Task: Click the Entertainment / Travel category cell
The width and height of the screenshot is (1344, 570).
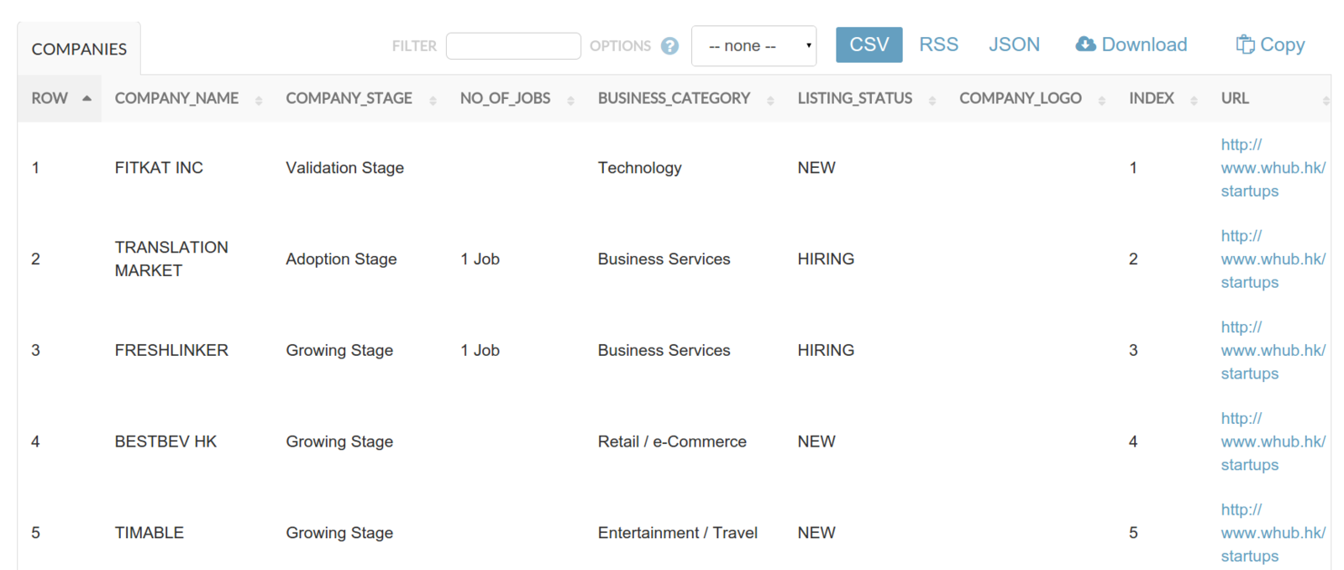Action: [x=677, y=533]
